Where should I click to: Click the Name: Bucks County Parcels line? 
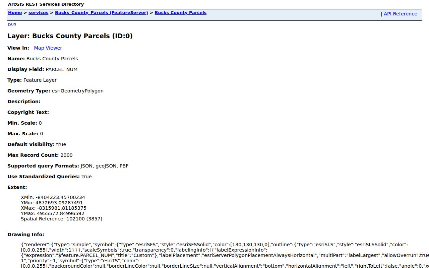pyautogui.click(x=43, y=59)
